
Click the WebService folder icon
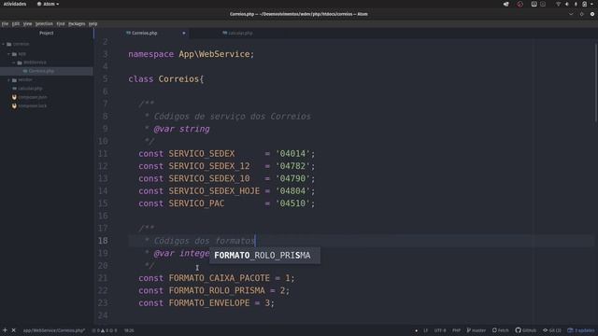tap(20, 63)
